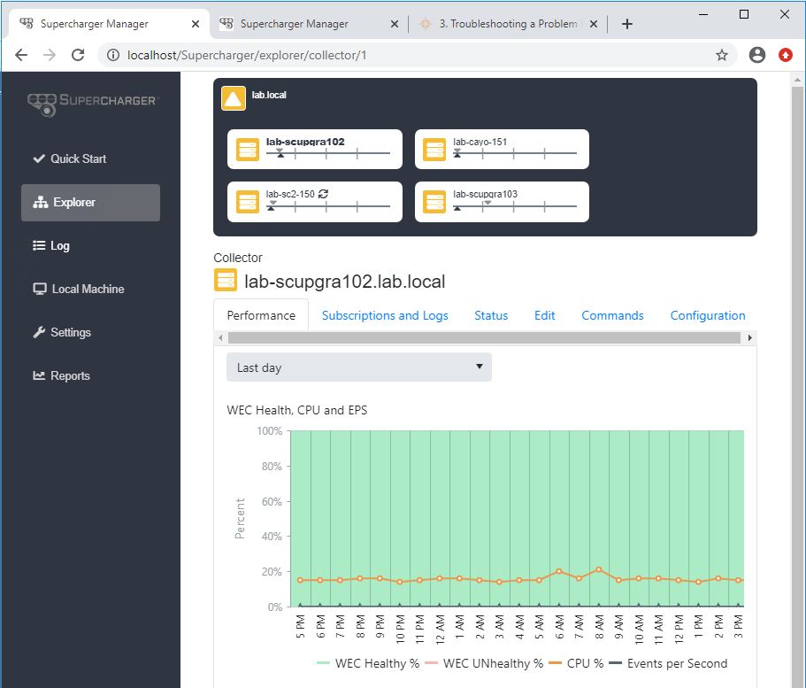The height and width of the screenshot is (688, 806).
Task: Switch to the Performance tab
Action: point(261,315)
